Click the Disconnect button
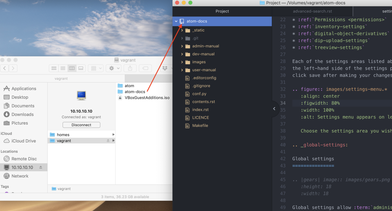 pos(81,125)
